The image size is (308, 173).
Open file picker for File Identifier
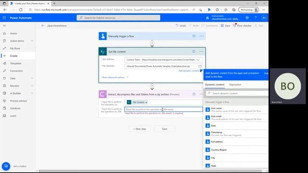[x=200, y=66]
